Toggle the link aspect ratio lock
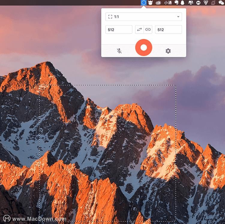The image size is (225, 224). pos(148,30)
